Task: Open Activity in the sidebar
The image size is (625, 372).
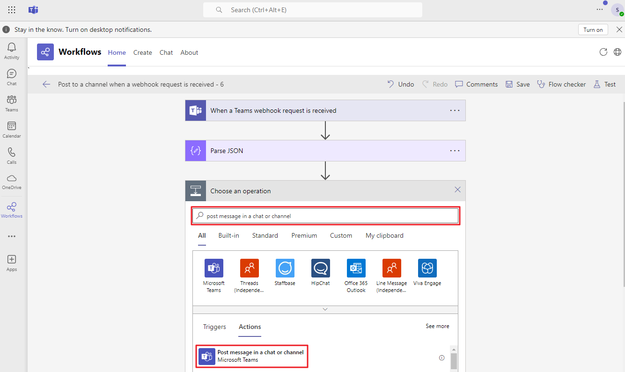Action: tap(12, 51)
